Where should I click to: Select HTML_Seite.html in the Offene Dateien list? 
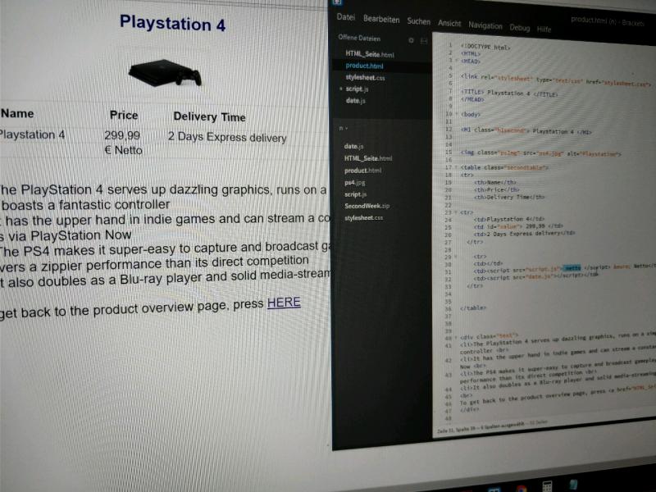coord(370,54)
